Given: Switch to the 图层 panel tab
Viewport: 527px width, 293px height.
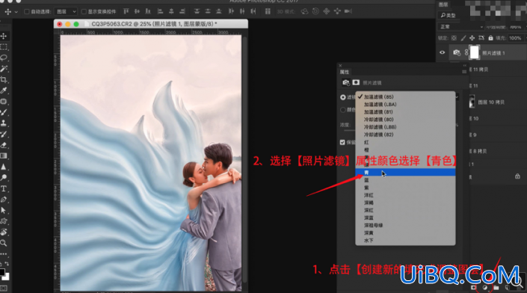Looking at the screenshot, I should (443, 4).
